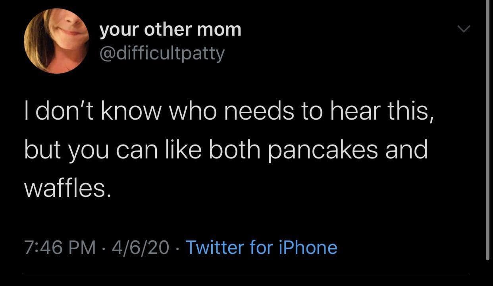Screen dimensions: 493x286
Task: Click the "Twitter for iPhone" source link
Action: click(261, 248)
